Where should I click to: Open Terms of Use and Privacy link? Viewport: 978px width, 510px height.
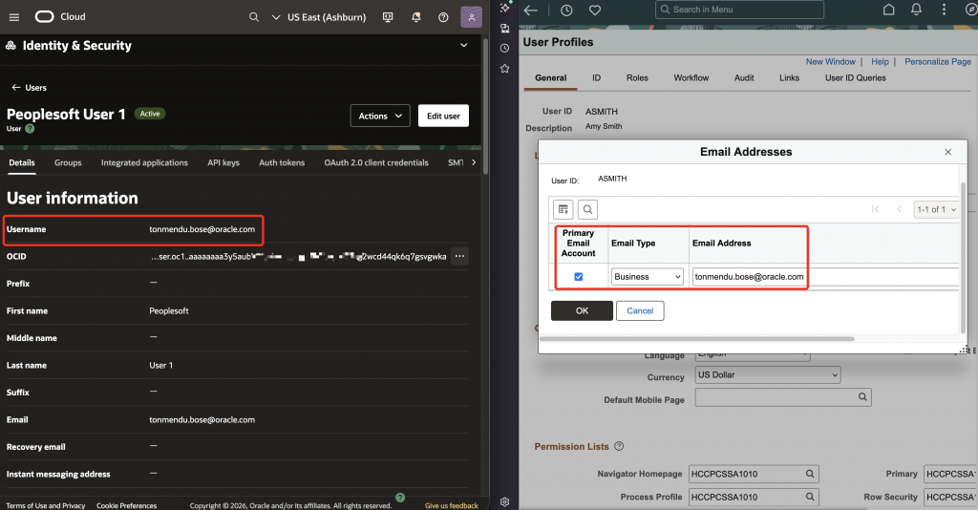point(46,505)
